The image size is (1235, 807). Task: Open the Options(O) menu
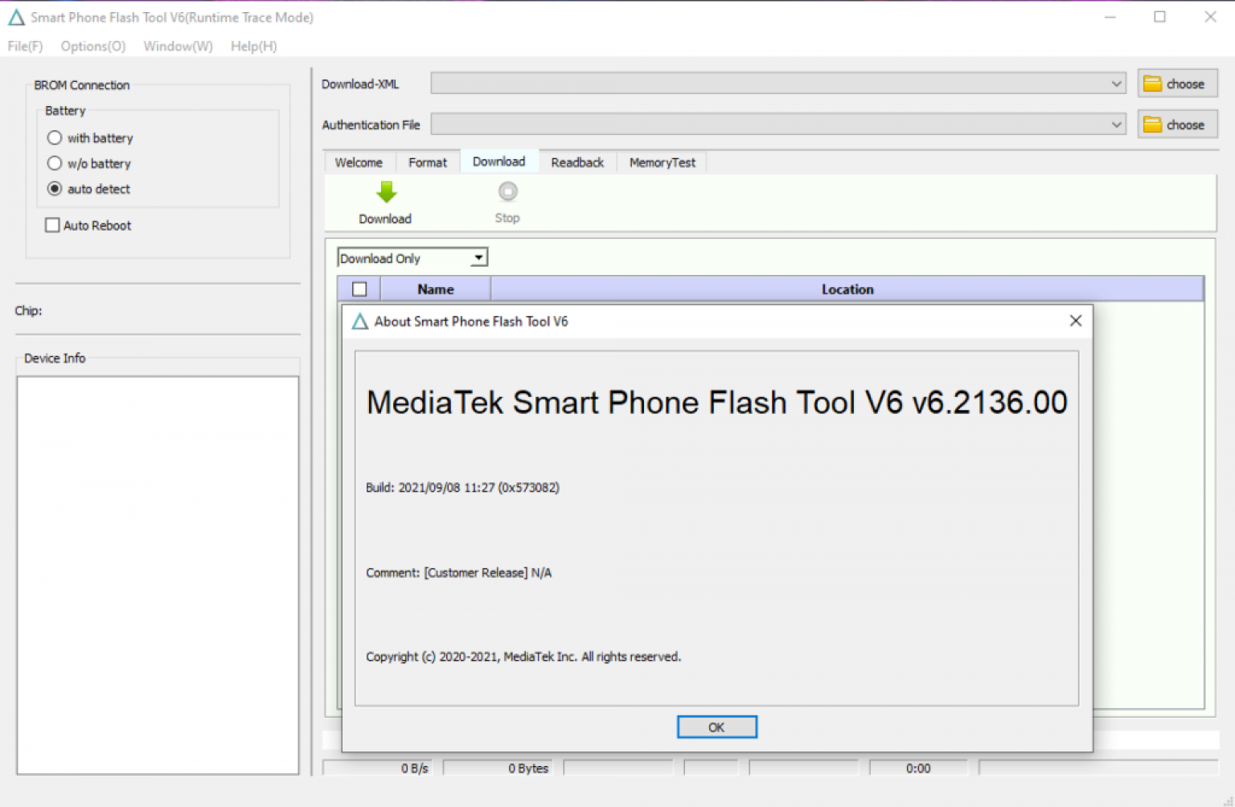(92, 46)
